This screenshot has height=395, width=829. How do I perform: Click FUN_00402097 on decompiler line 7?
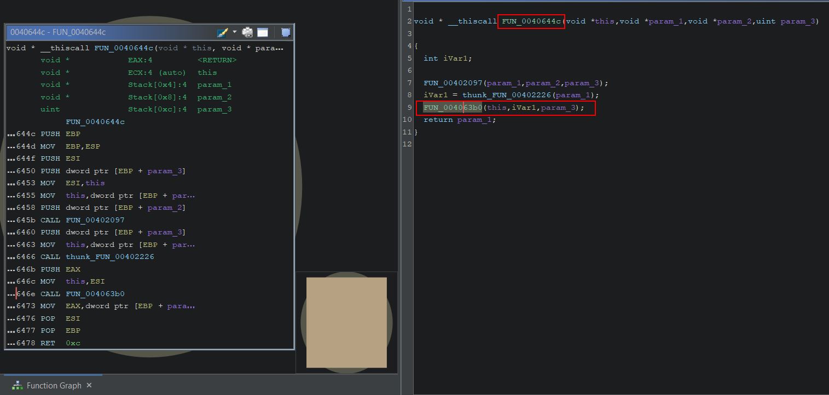pos(453,83)
